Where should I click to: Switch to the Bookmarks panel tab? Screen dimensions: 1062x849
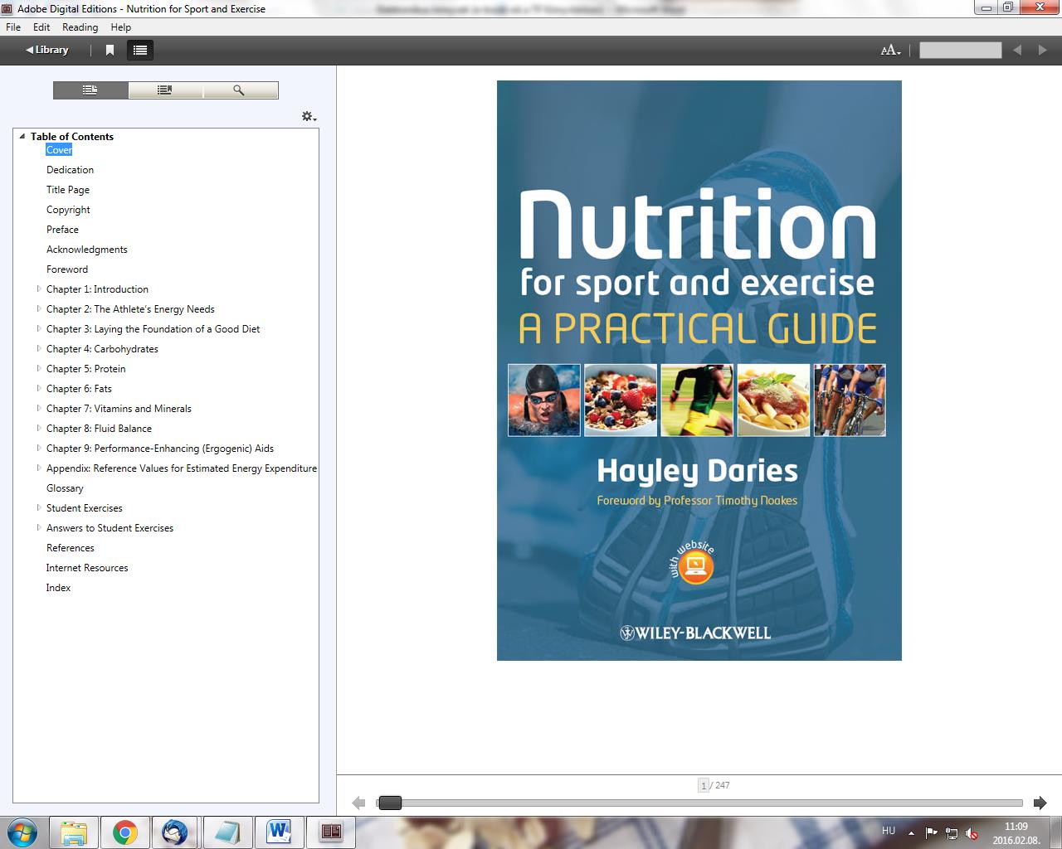point(165,90)
